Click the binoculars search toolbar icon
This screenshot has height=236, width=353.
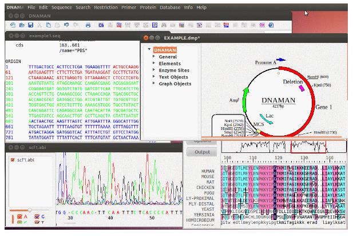164,25
